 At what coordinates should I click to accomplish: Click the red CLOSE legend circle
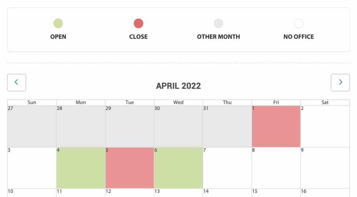[138, 24]
